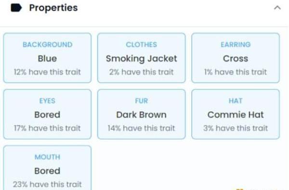Click the Properties tag icon
The width and height of the screenshot is (289, 190).
pyautogui.click(x=16, y=8)
